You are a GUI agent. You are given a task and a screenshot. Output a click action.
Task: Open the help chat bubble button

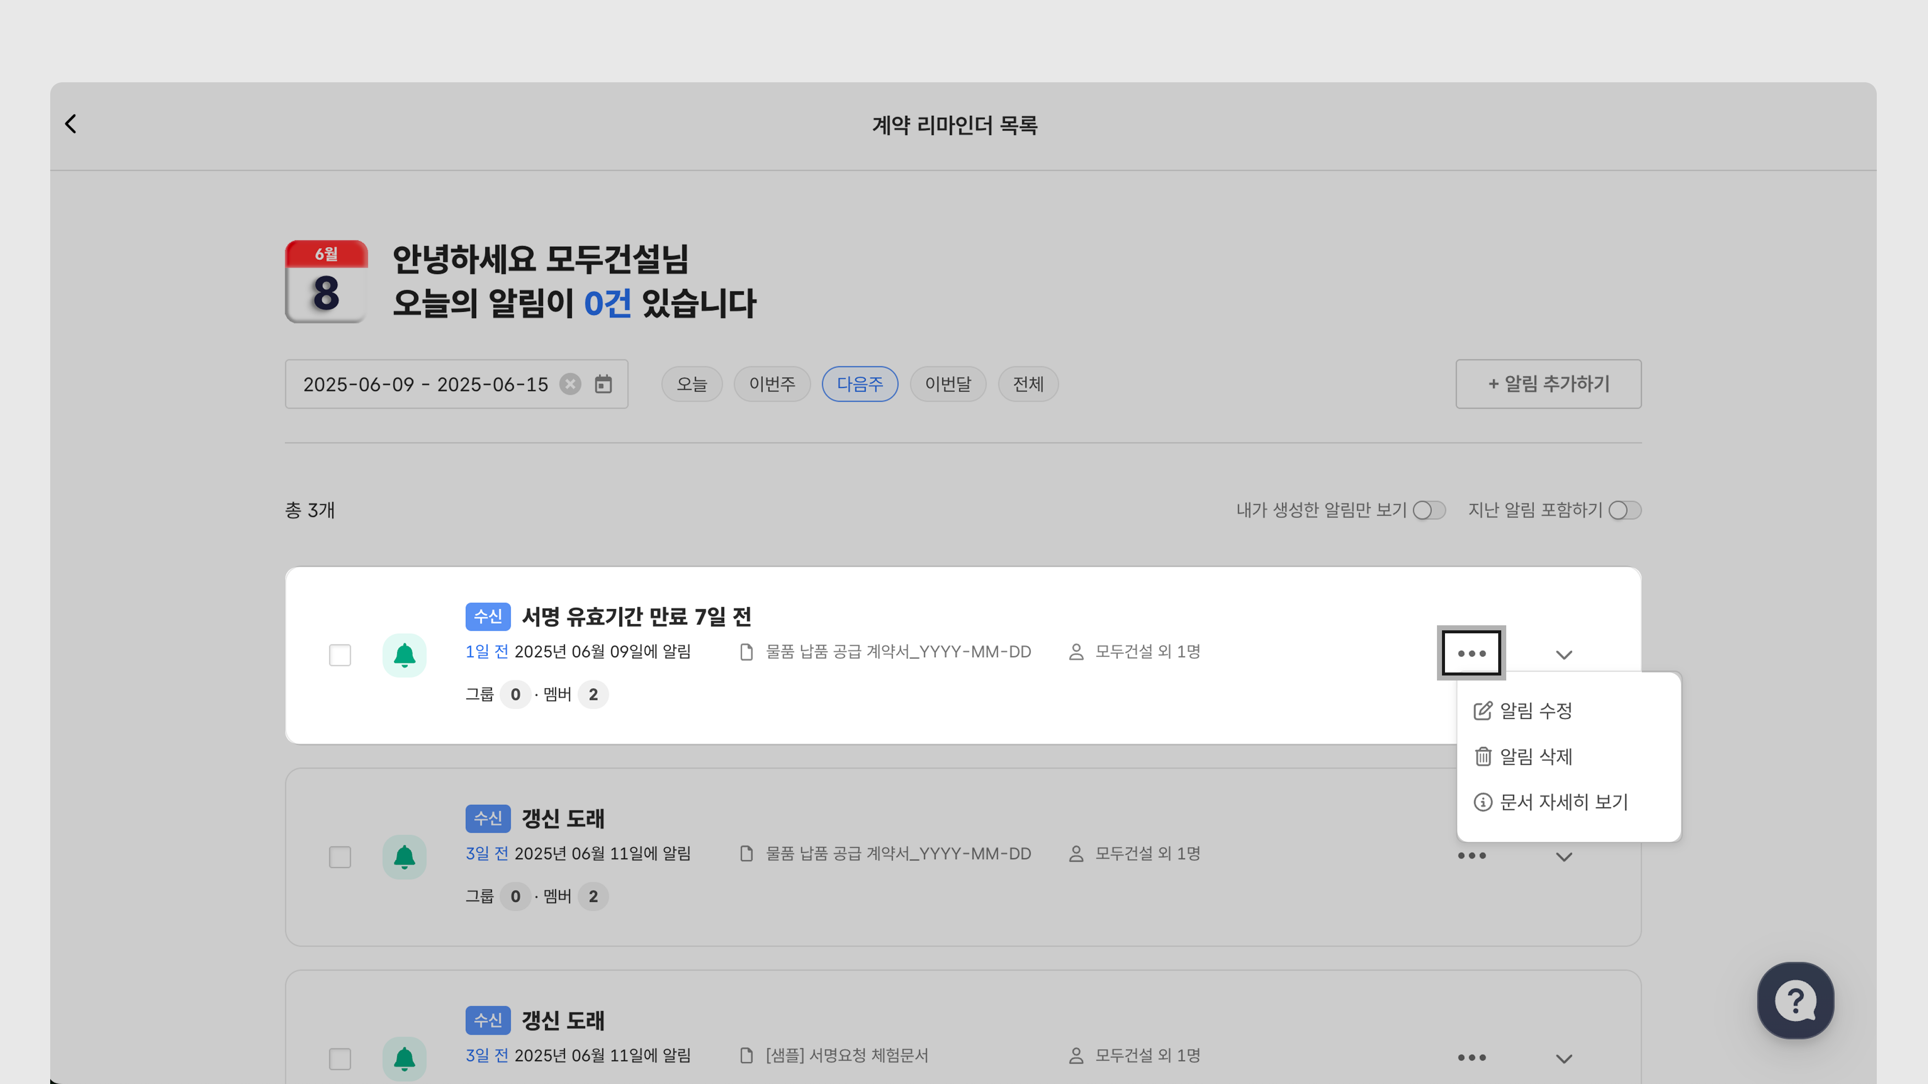tap(1795, 1000)
